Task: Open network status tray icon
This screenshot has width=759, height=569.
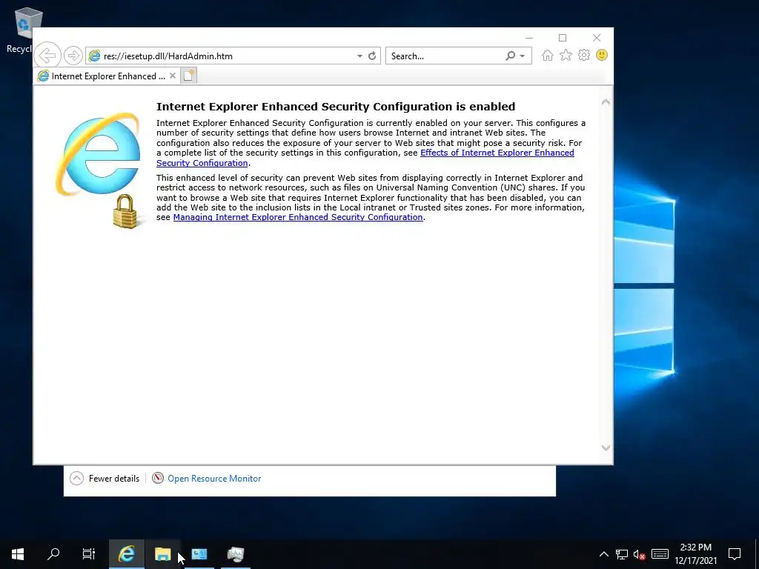Action: (622, 554)
